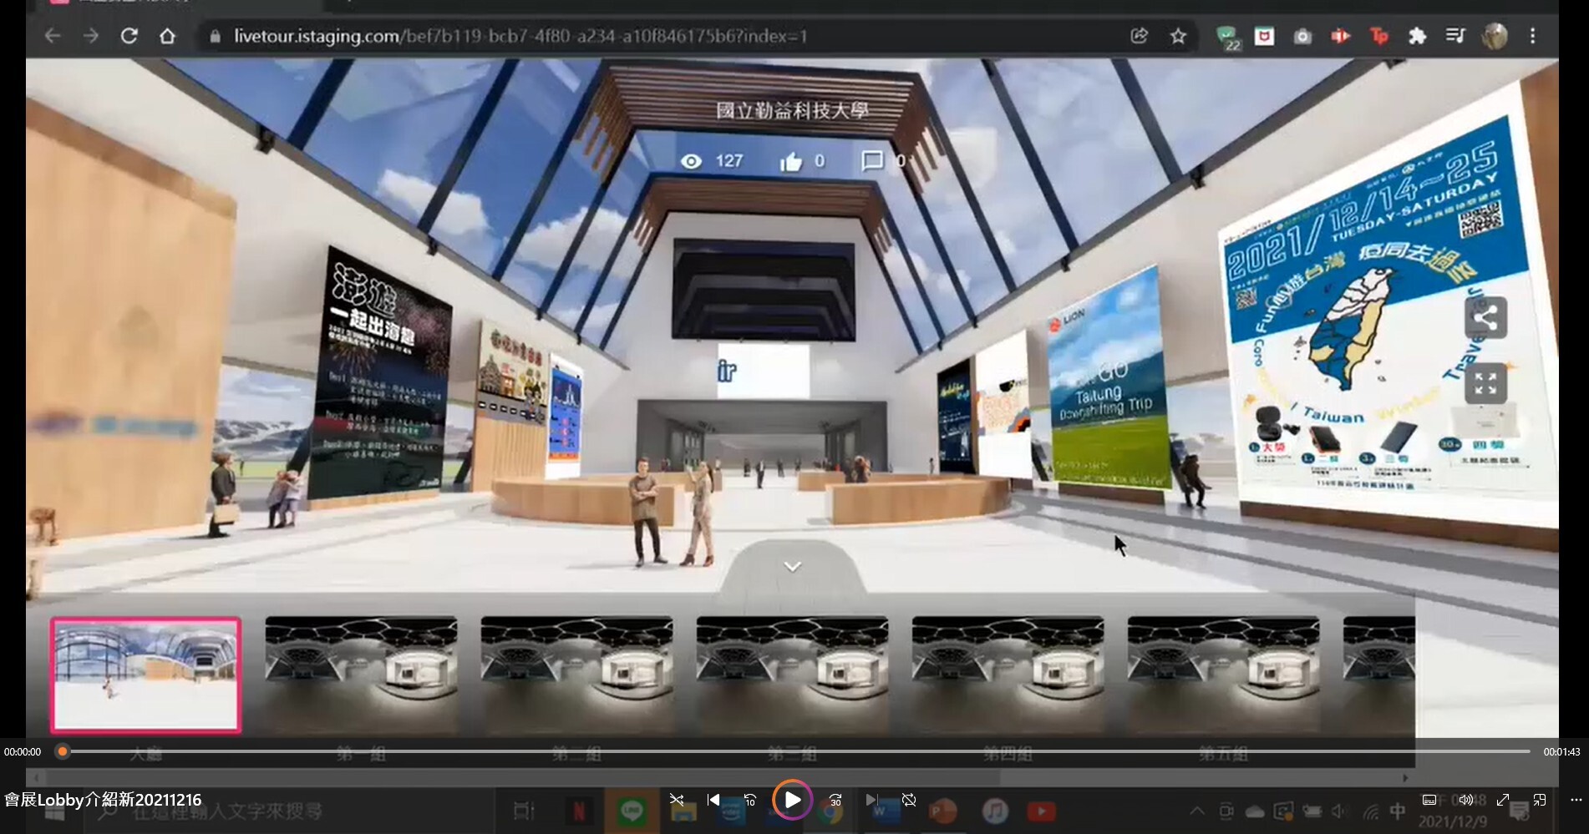Select the 第二組 panorama thumbnail
This screenshot has width=1589, height=834.
(x=576, y=675)
